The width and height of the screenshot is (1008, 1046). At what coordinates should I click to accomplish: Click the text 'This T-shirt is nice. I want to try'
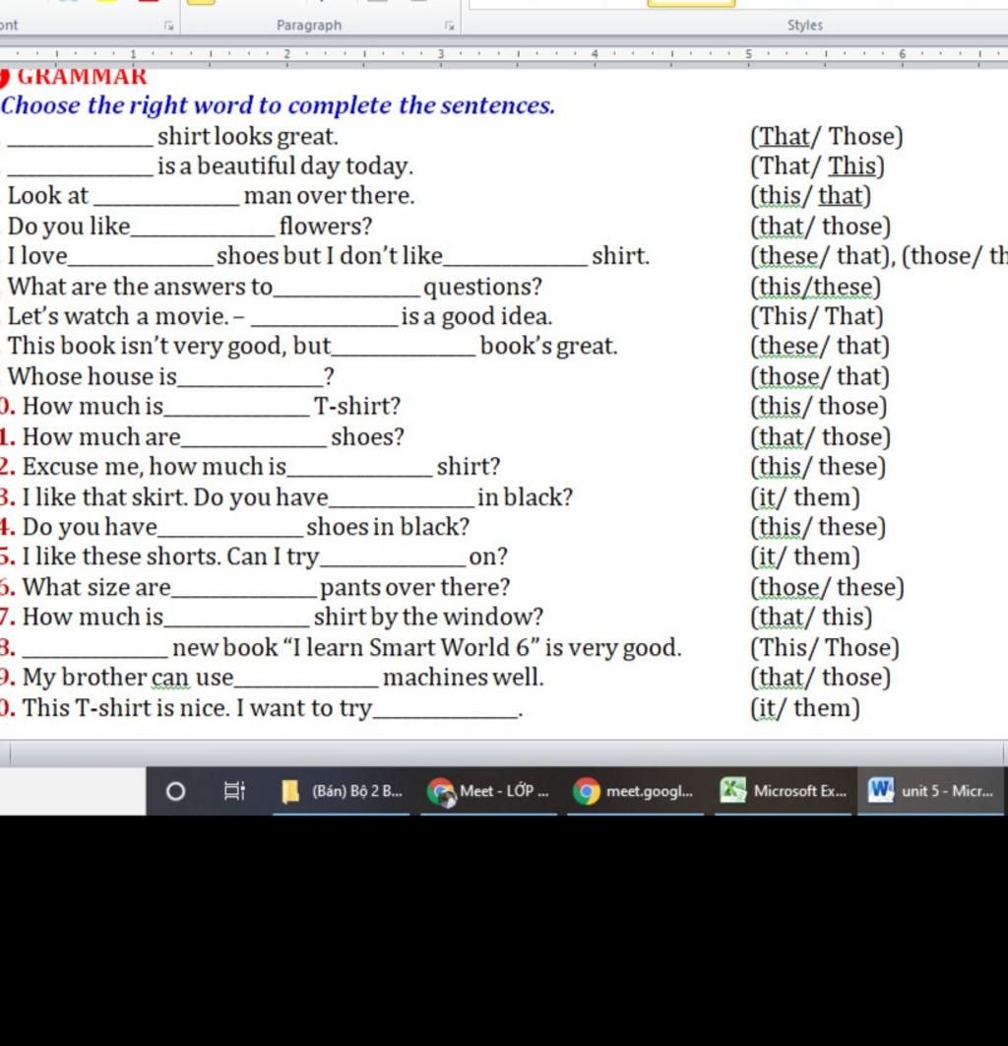click(197, 708)
